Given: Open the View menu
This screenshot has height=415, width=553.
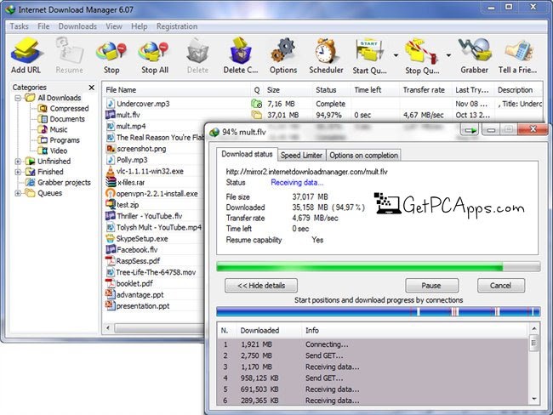Looking at the screenshot, I should point(114,26).
